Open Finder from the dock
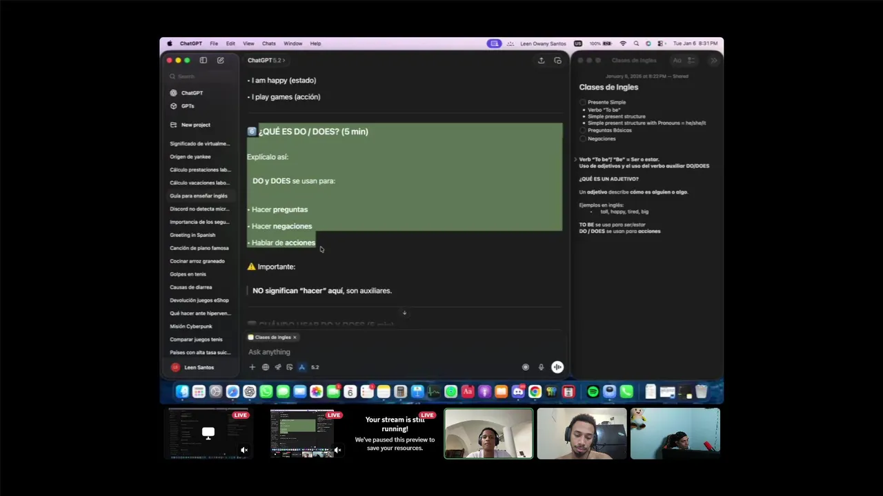The width and height of the screenshot is (883, 496). pos(182,392)
